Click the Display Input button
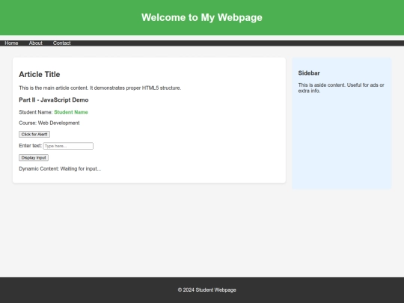 pyautogui.click(x=34, y=158)
